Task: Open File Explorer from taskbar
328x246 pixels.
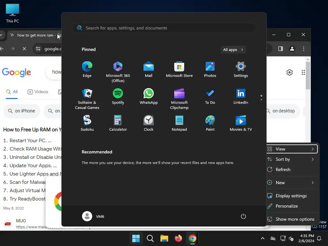Action: tap(164, 238)
